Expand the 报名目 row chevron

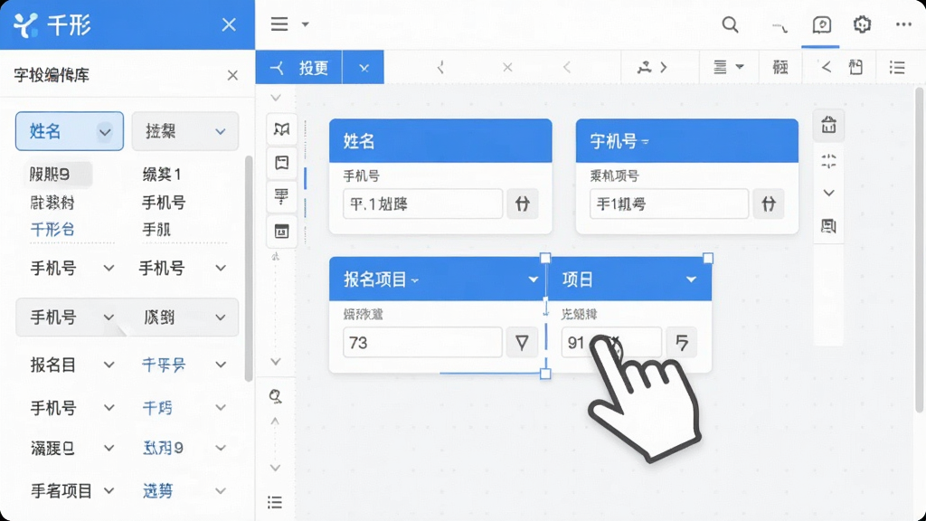click(x=109, y=365)
